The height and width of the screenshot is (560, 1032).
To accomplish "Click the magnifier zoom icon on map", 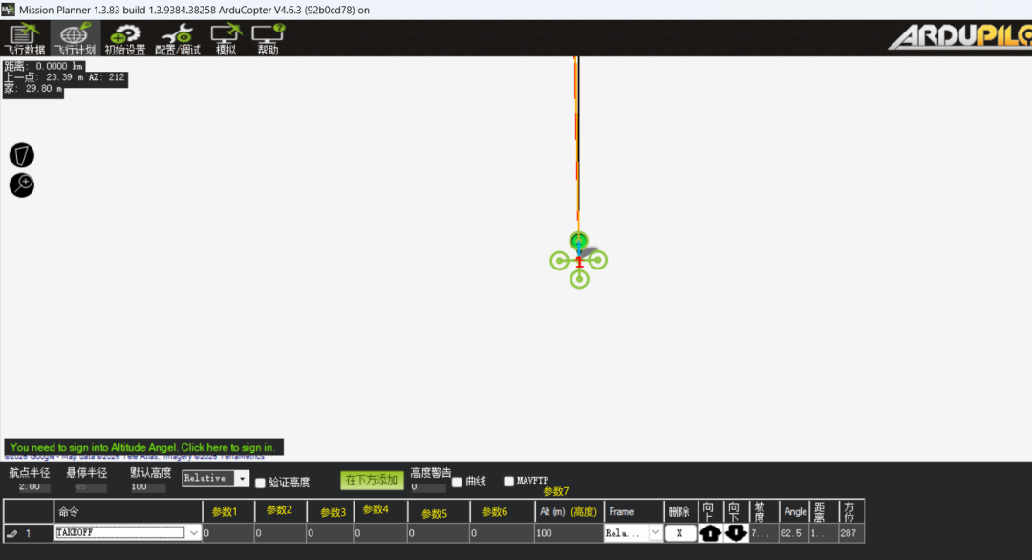I will coord(22,184).
